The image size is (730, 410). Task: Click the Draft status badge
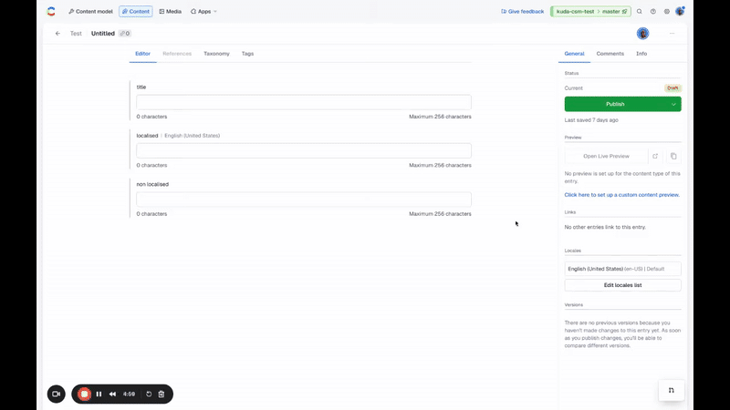tap(673, 87)
